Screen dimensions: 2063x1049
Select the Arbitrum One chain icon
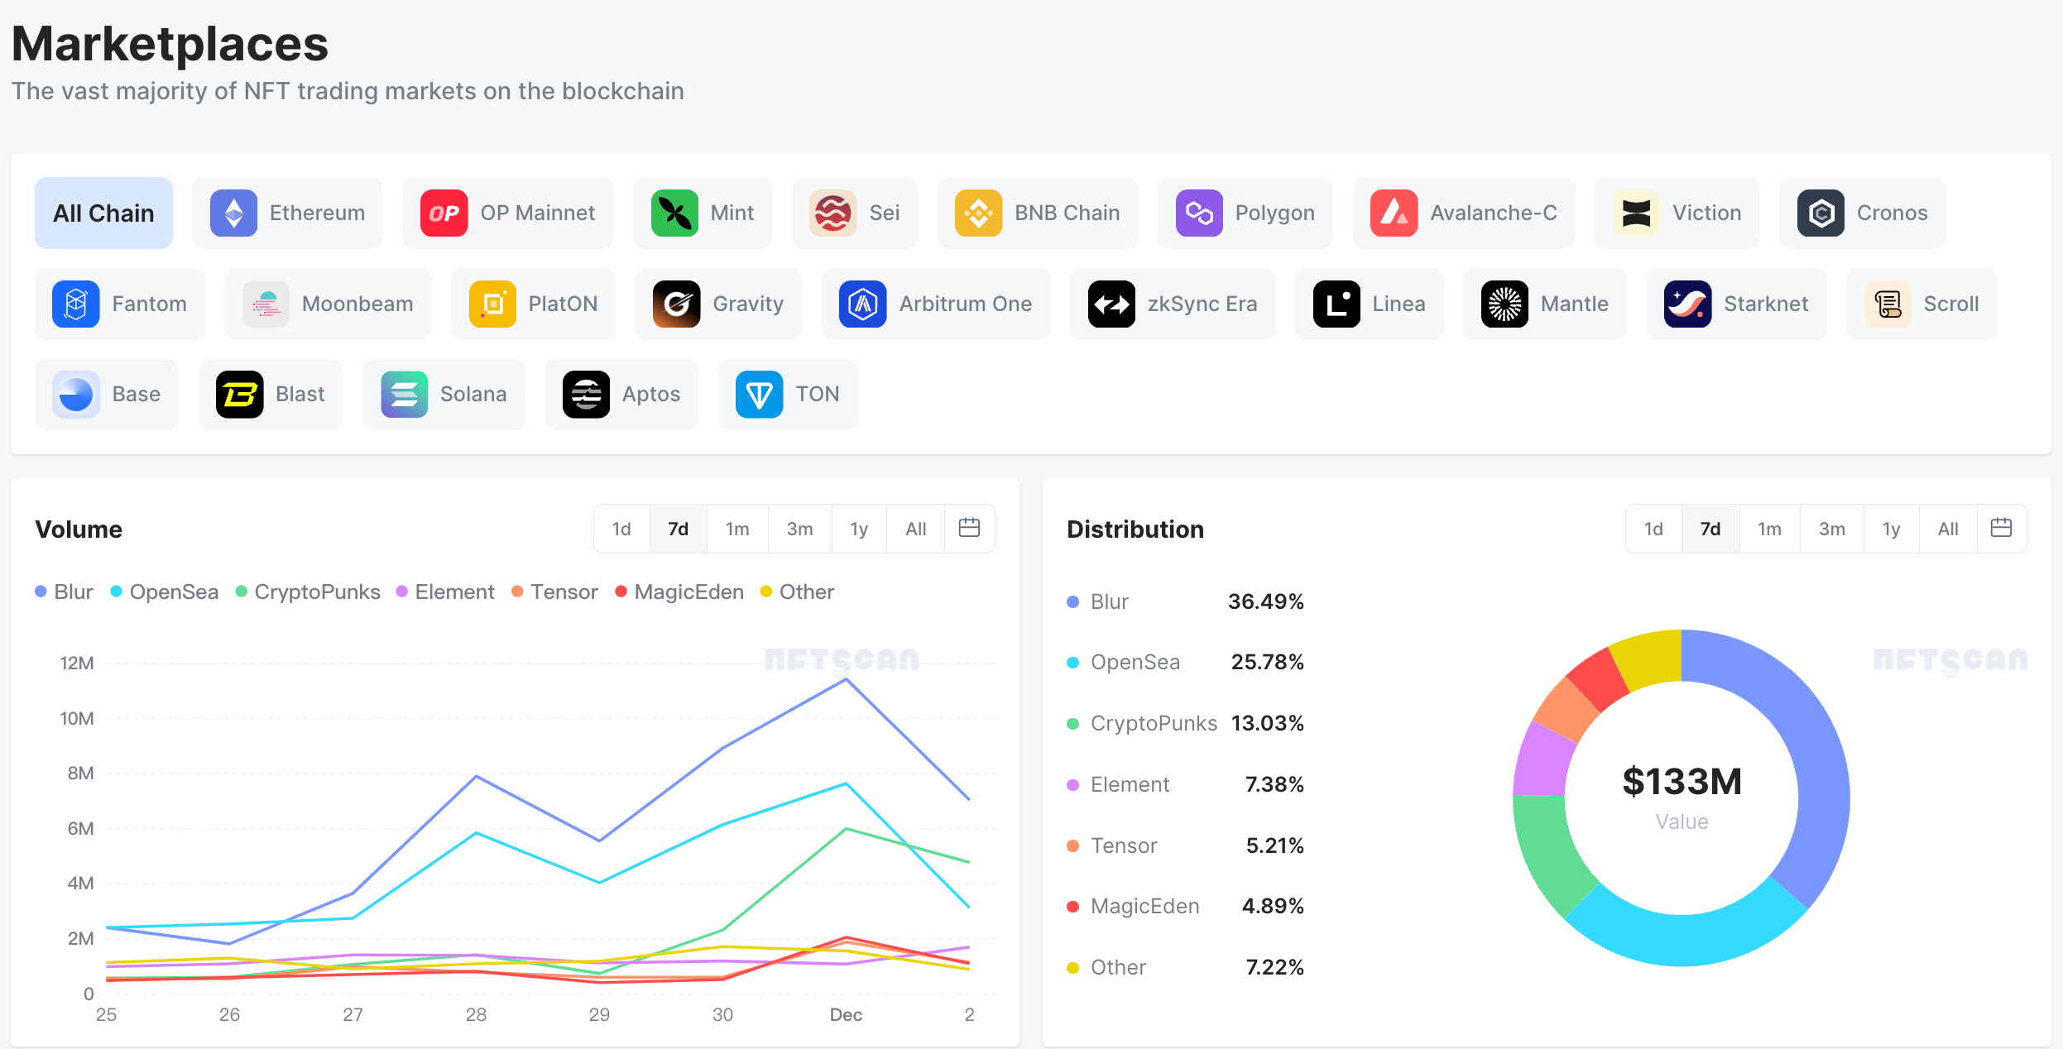click(863, 304)
